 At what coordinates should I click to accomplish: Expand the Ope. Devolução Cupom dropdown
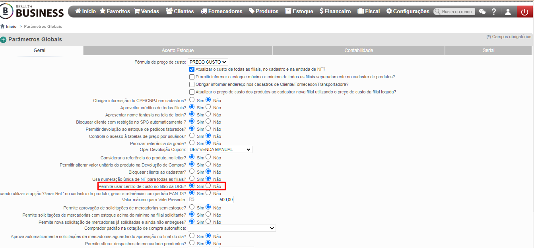tap(220, 149)
